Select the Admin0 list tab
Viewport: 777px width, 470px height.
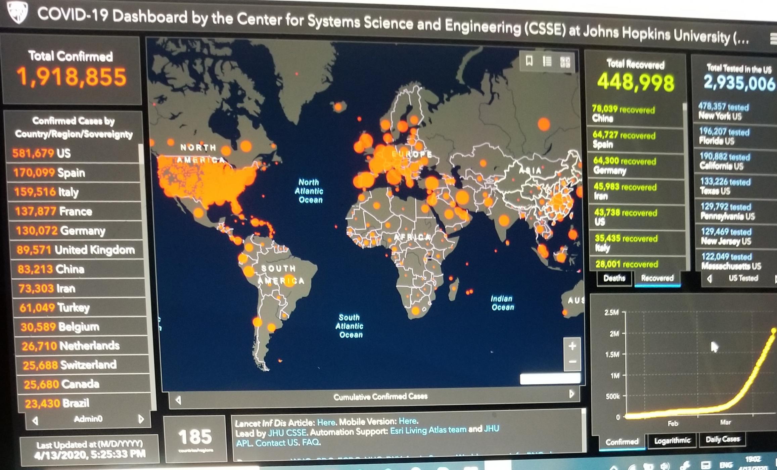[88, 419]
